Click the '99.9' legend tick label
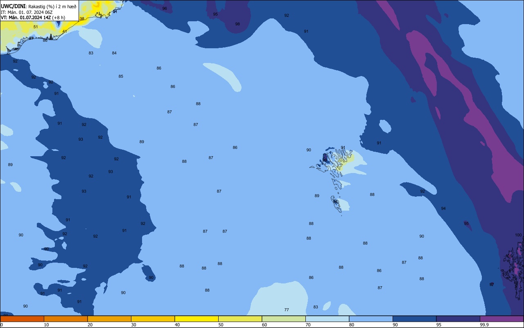524x328 pixels. pyautogui.click(x=484, y=325)
